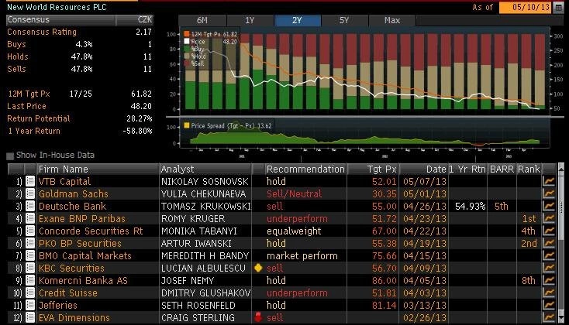
Task: Select Consensus Rating 2.17 value
Action: [x=143, y=32]
